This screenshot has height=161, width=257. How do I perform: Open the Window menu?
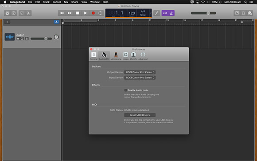pos(95,2)
